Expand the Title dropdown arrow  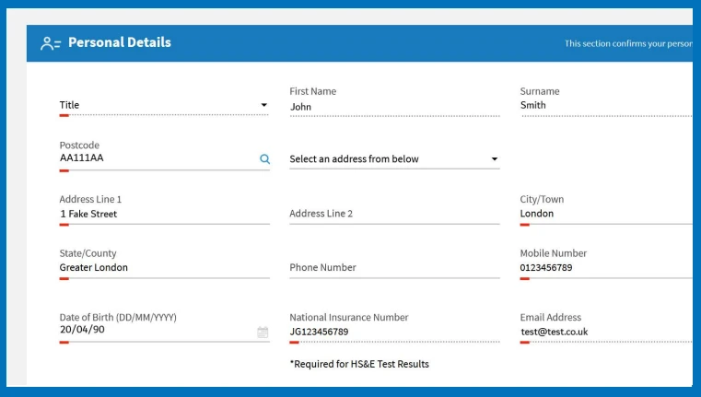click(264, 105)
